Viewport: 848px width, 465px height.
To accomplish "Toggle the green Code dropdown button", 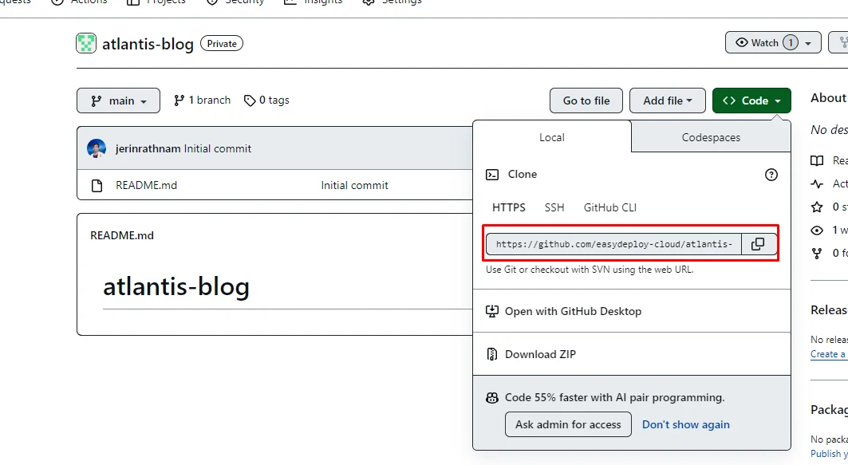I will [751, 100].
